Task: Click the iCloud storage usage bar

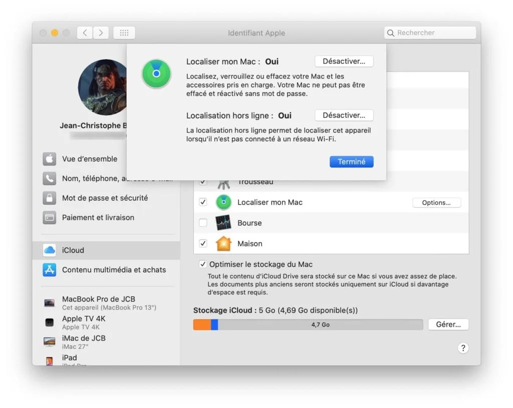Action: (308, 324)
